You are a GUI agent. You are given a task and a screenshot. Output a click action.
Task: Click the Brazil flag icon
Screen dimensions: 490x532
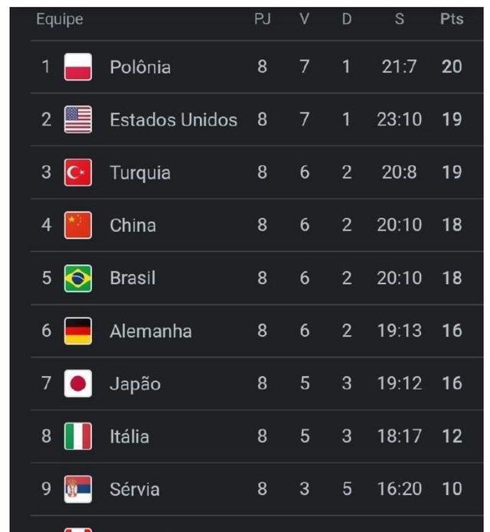[x=77, y=278]
